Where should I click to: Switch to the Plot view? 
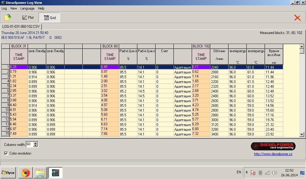(28, 18)
